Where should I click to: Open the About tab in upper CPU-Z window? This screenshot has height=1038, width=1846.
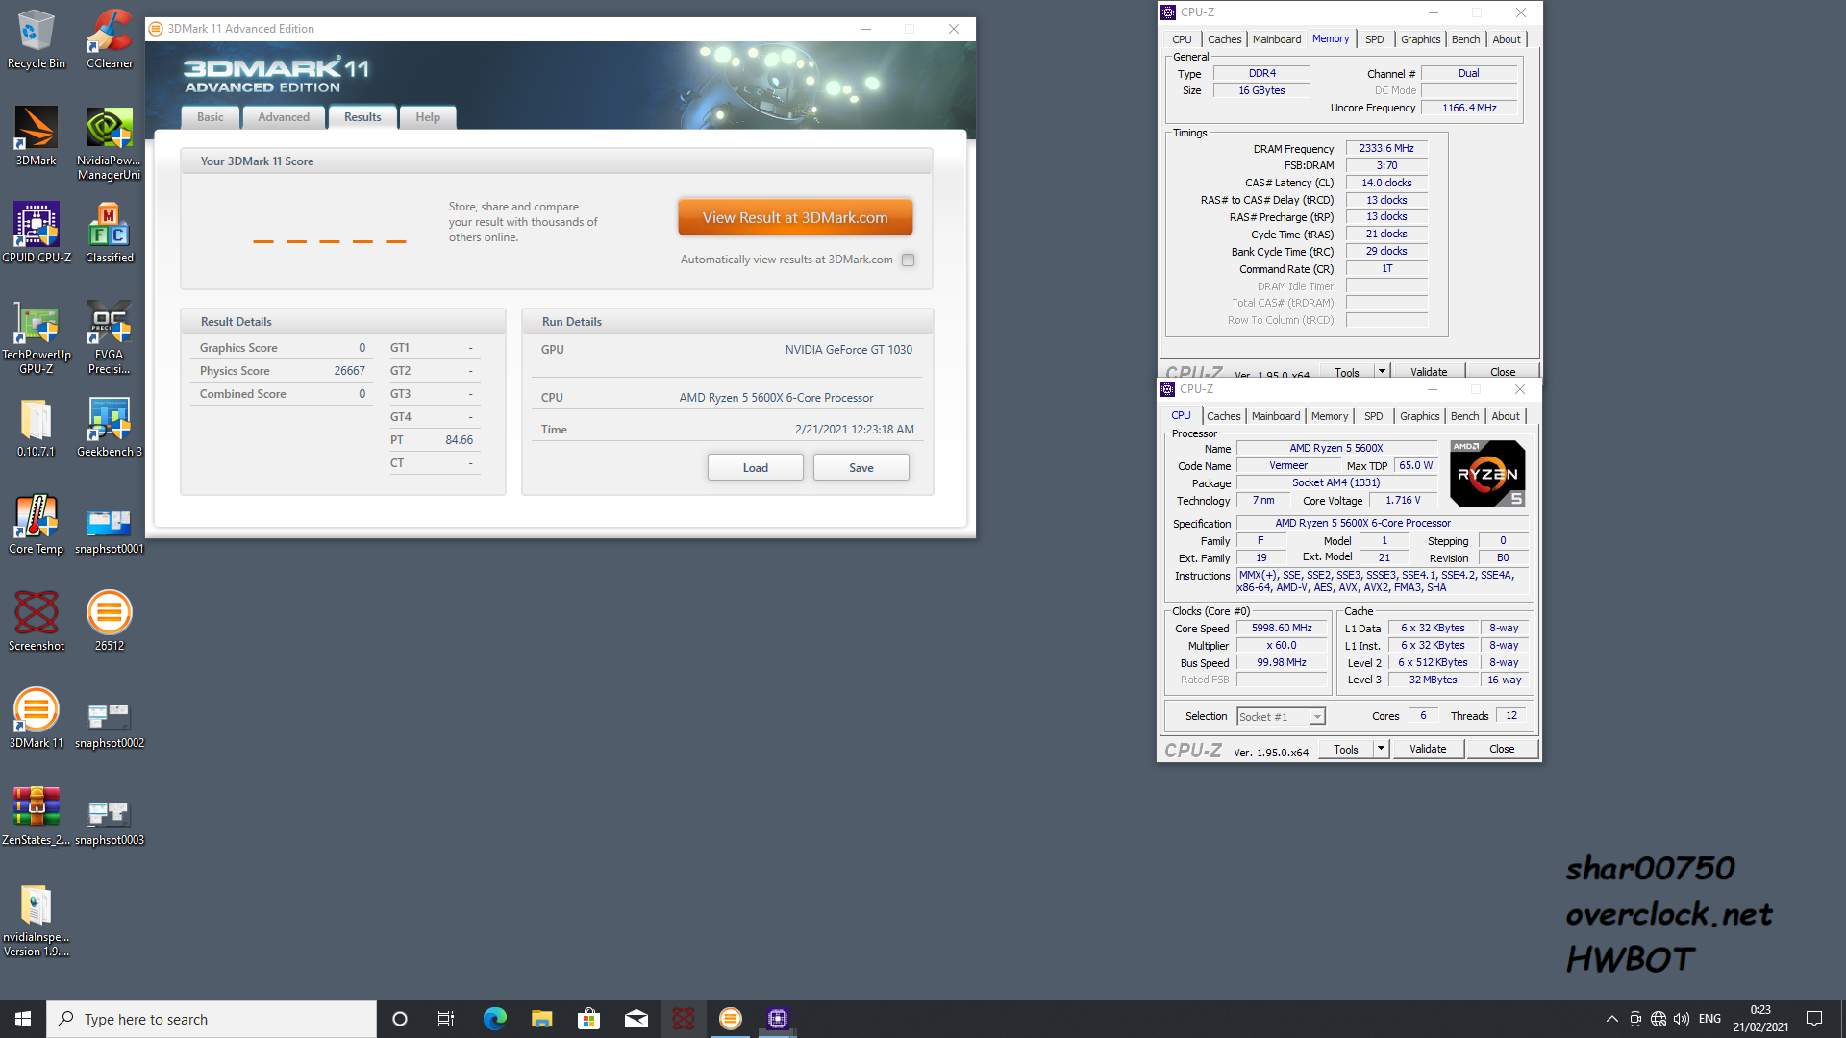click(x=1507, y=39)
